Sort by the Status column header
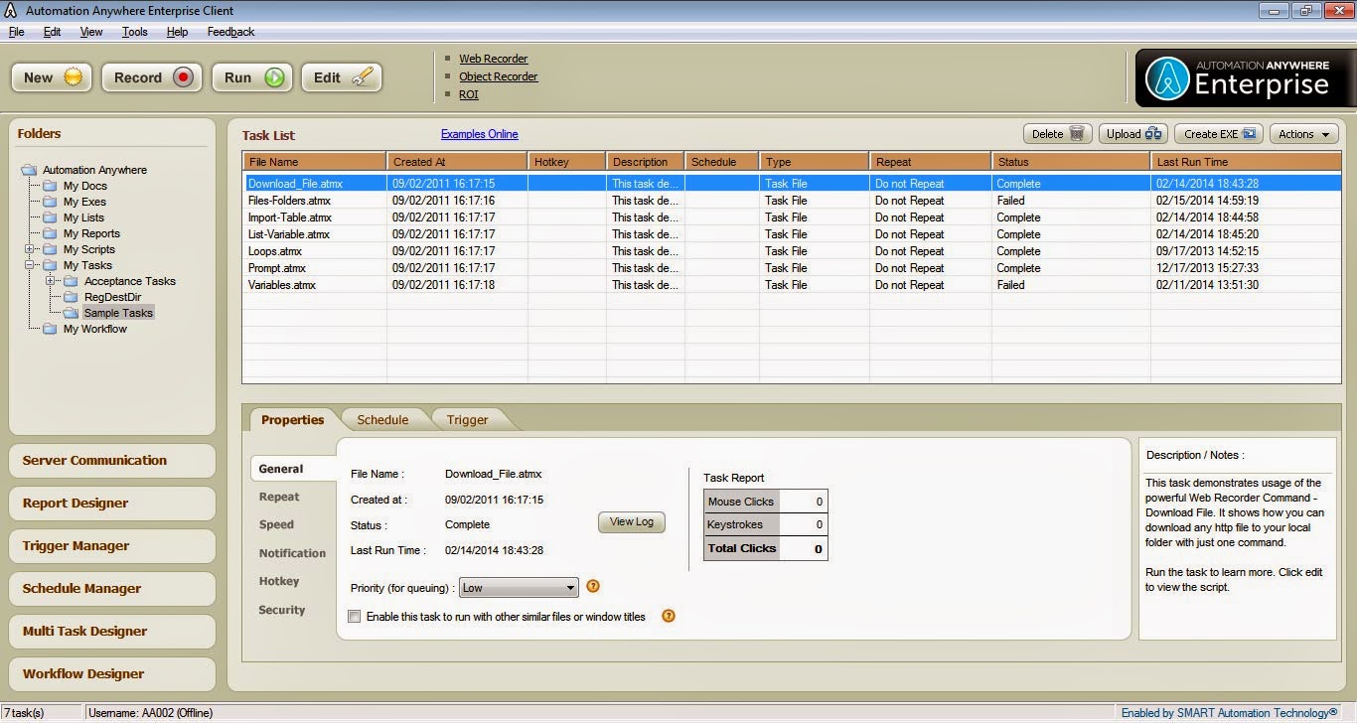This screenshot has width=1357, height=723. (1071, 162)
